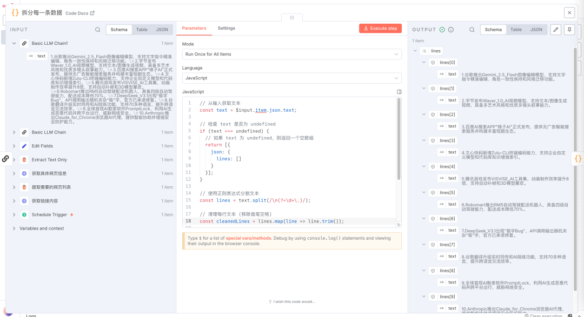The height and width of the screenshot is (317, 584).
Task: Click the Schedule Trigger lightning bolt
Action: click(x=71, y=215)
